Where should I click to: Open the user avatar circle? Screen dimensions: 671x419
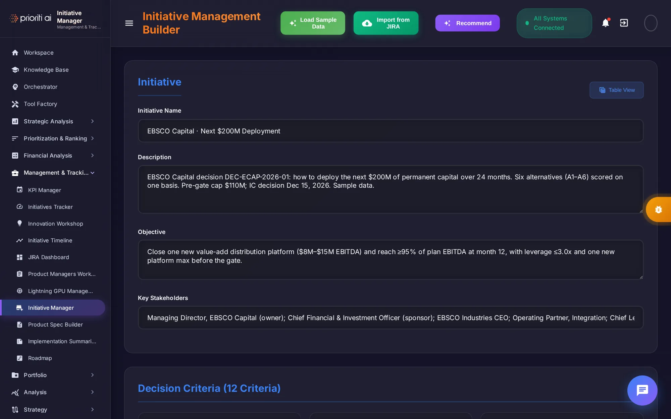(651, 23)
